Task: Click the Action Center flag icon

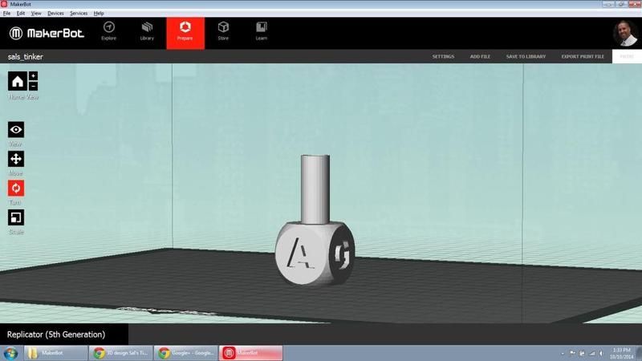Action: coord(572,353)
